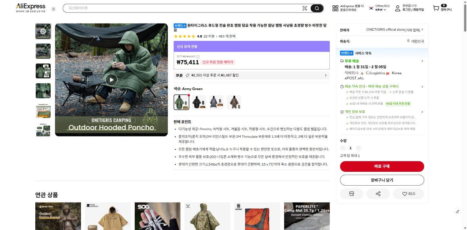Select the Army Green color swatch

pyautogui.click(x=181, y=102)
